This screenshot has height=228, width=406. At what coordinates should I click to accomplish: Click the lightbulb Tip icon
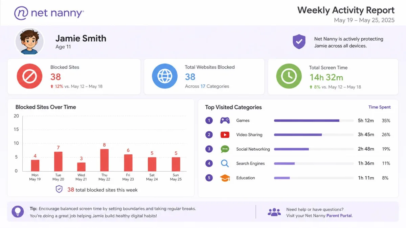(18, 211)
